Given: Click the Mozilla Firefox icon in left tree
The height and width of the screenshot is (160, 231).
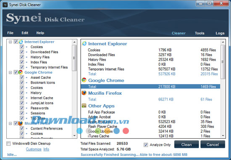Looking at the screenshot, I should [21, 123].
